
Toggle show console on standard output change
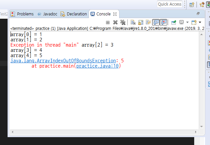tap(156, 22)
